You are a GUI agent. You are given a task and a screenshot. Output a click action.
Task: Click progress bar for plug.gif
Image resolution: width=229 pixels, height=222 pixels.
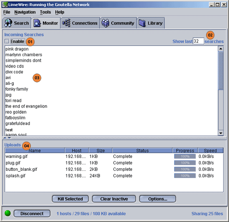[x=185, y=163]
